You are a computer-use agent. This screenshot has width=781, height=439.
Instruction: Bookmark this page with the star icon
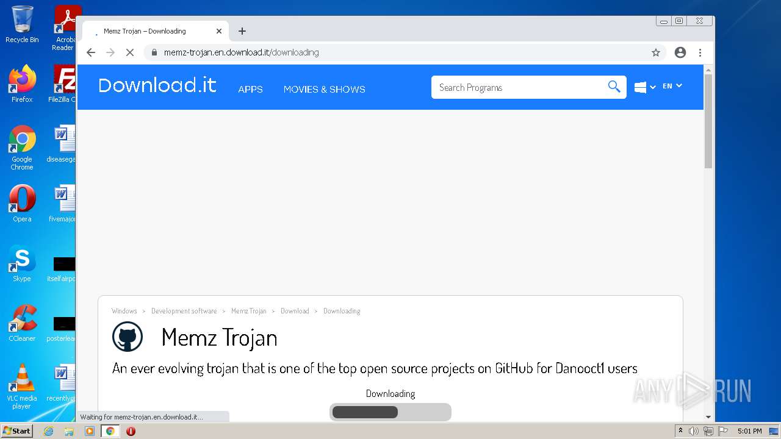point(656,52)
